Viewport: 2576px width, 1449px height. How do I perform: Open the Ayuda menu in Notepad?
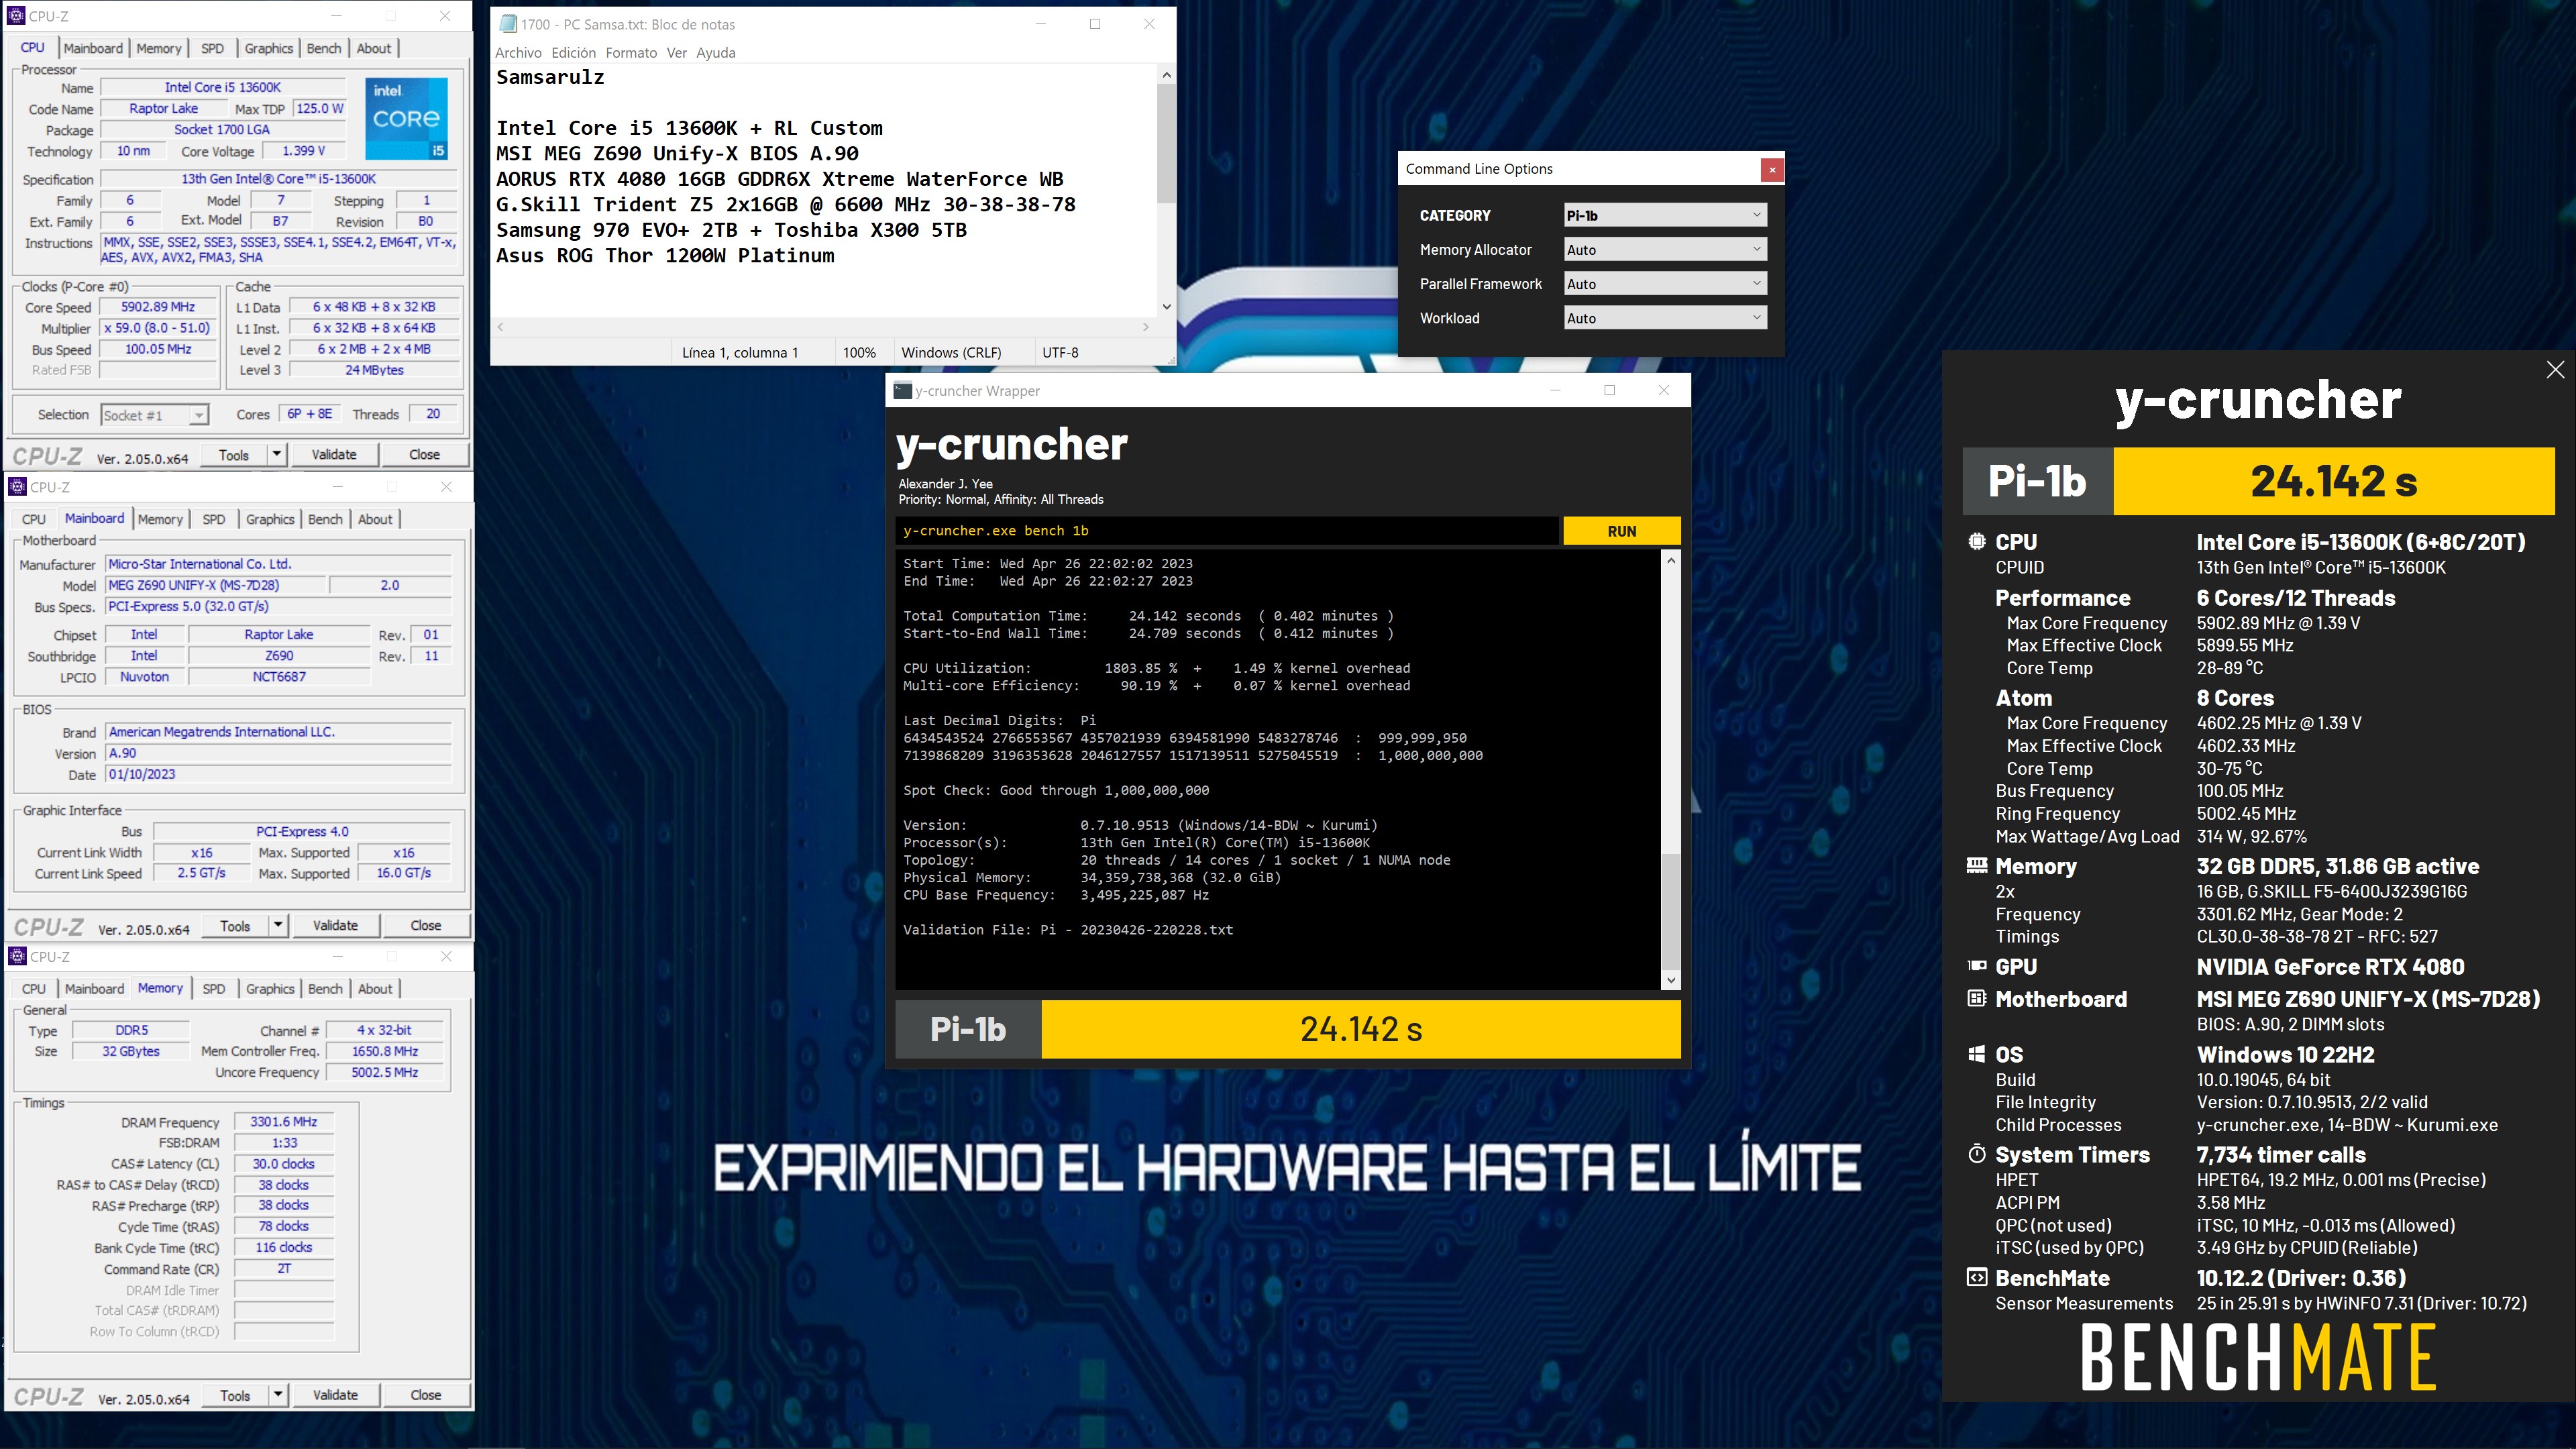coord(716,53)
